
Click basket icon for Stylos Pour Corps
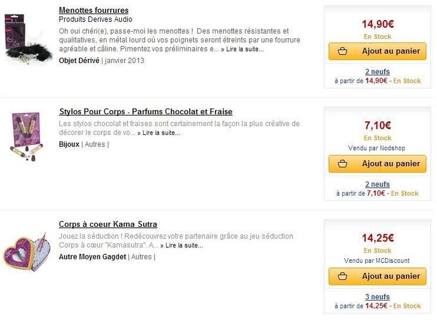click(x=342, y=164)
